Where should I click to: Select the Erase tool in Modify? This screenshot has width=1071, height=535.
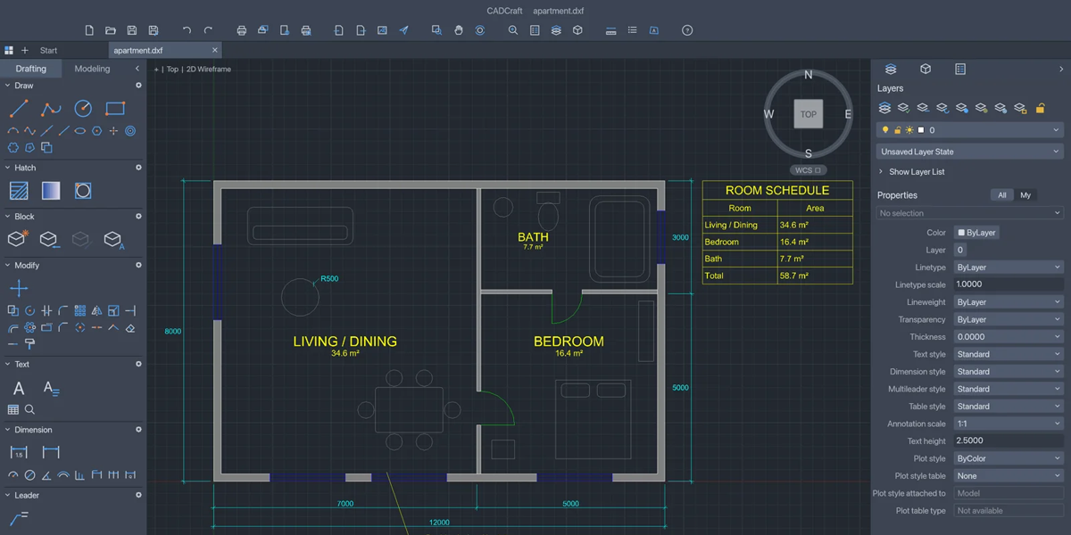click(x=130, y=327)
